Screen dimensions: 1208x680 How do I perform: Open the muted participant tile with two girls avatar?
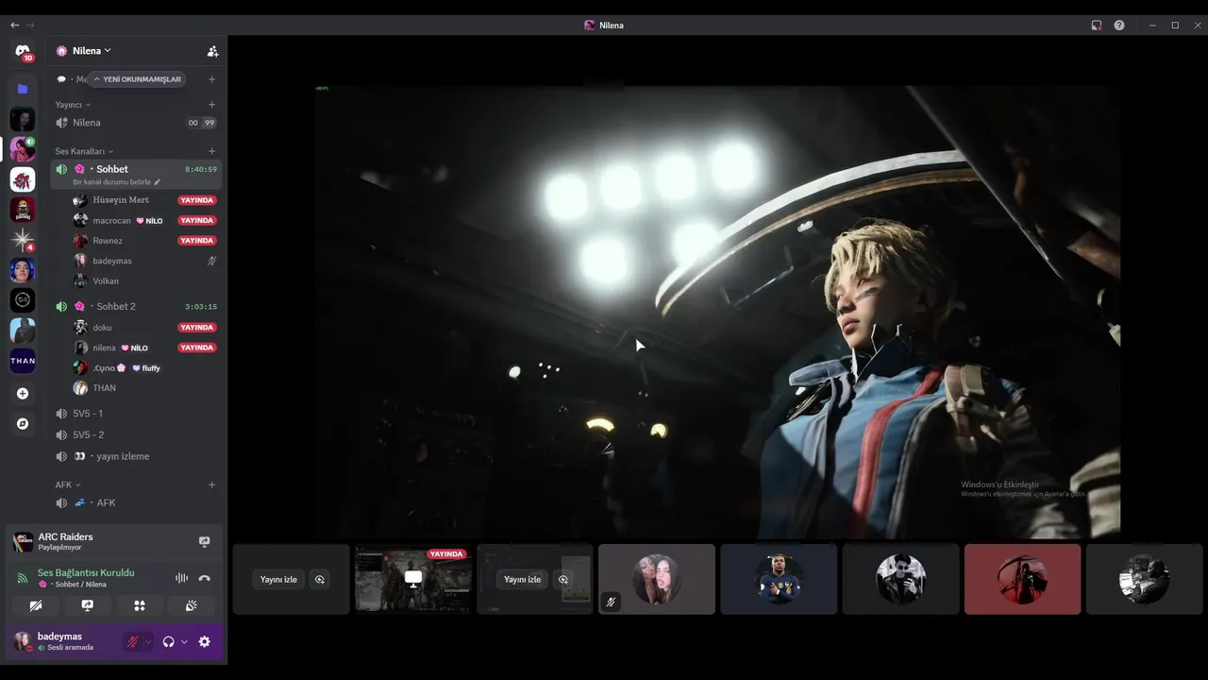click(657, 579)
